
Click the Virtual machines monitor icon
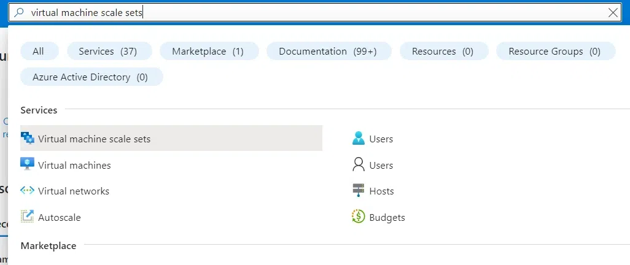[x=28, y=164]
